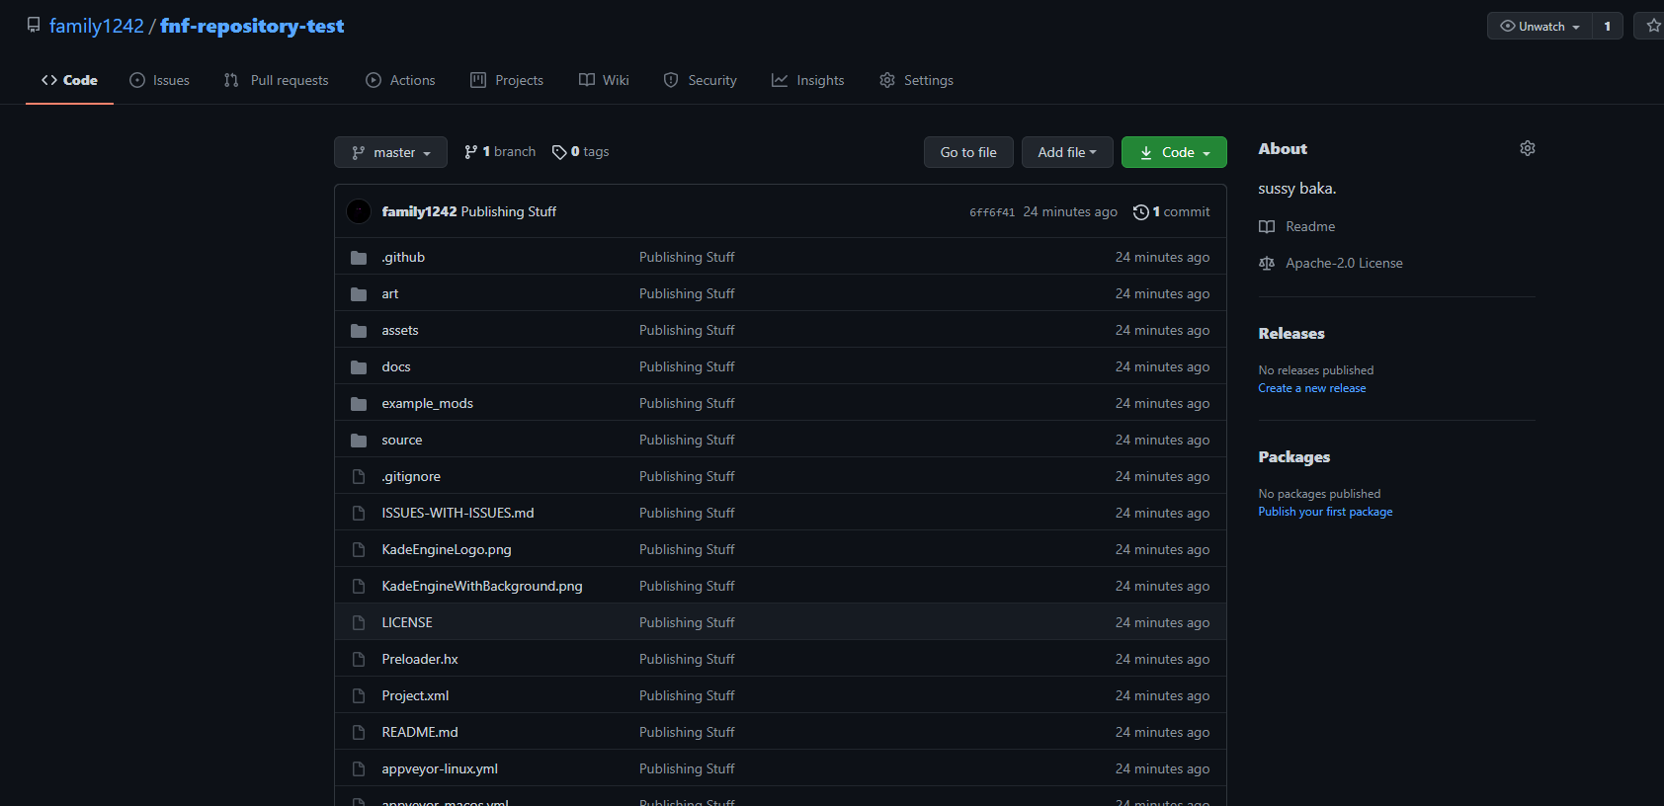The image size is (1664, 806).
Task: Open the 6ff6f41 commit hash
Action: point(992,212)
